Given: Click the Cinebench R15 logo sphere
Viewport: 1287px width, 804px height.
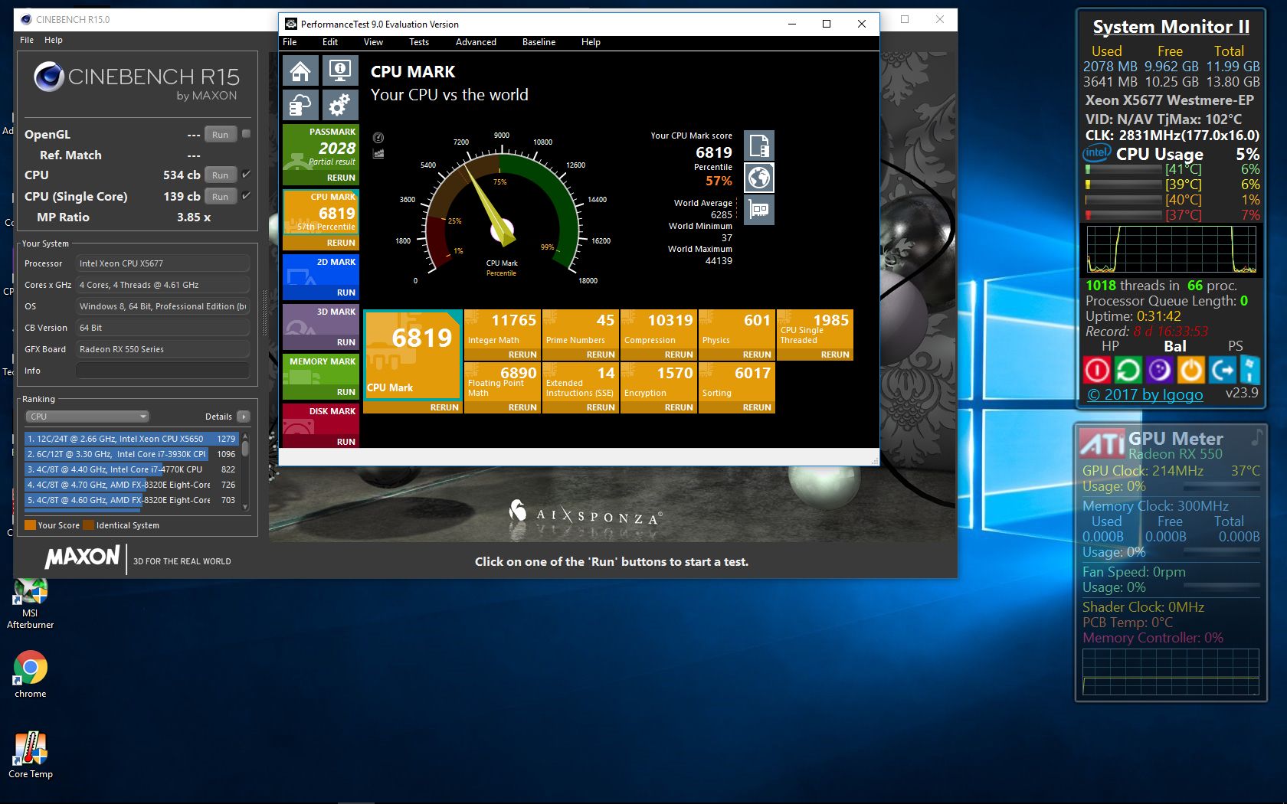Looking at the screenshot, I should (x=49, y=77).
